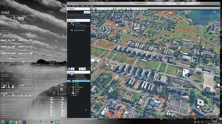Screen dimensions: 222x124
Task: Open the Help menu
Action: click(92, 6)
